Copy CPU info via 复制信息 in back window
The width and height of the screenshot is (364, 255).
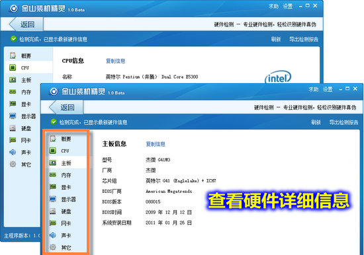click(115, 61)
